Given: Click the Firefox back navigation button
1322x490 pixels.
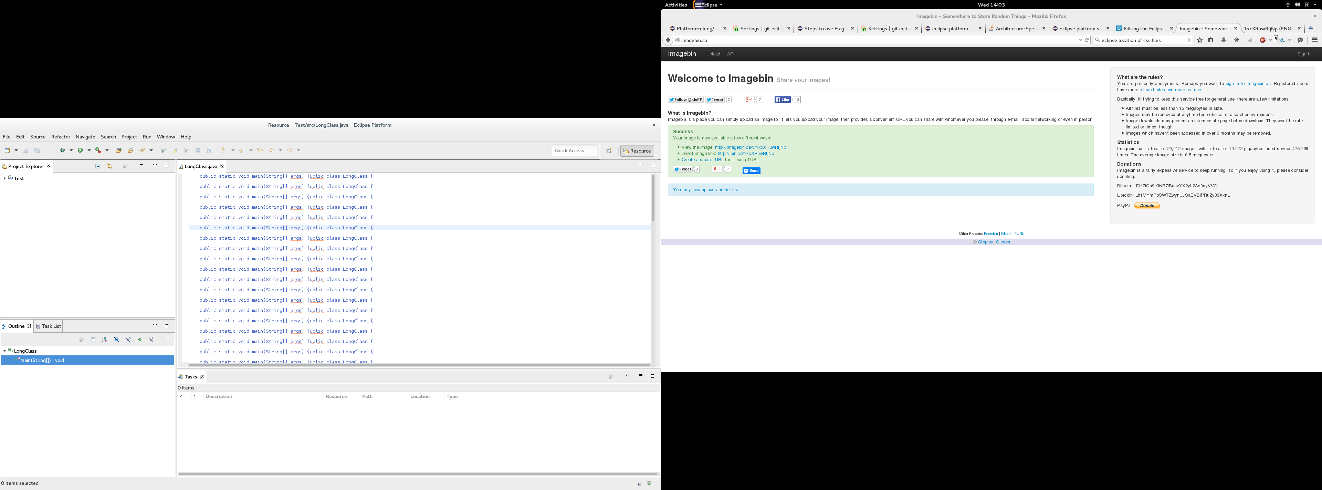Looking at the screenshot, I should pyautogui.click(x=668, y=40).
